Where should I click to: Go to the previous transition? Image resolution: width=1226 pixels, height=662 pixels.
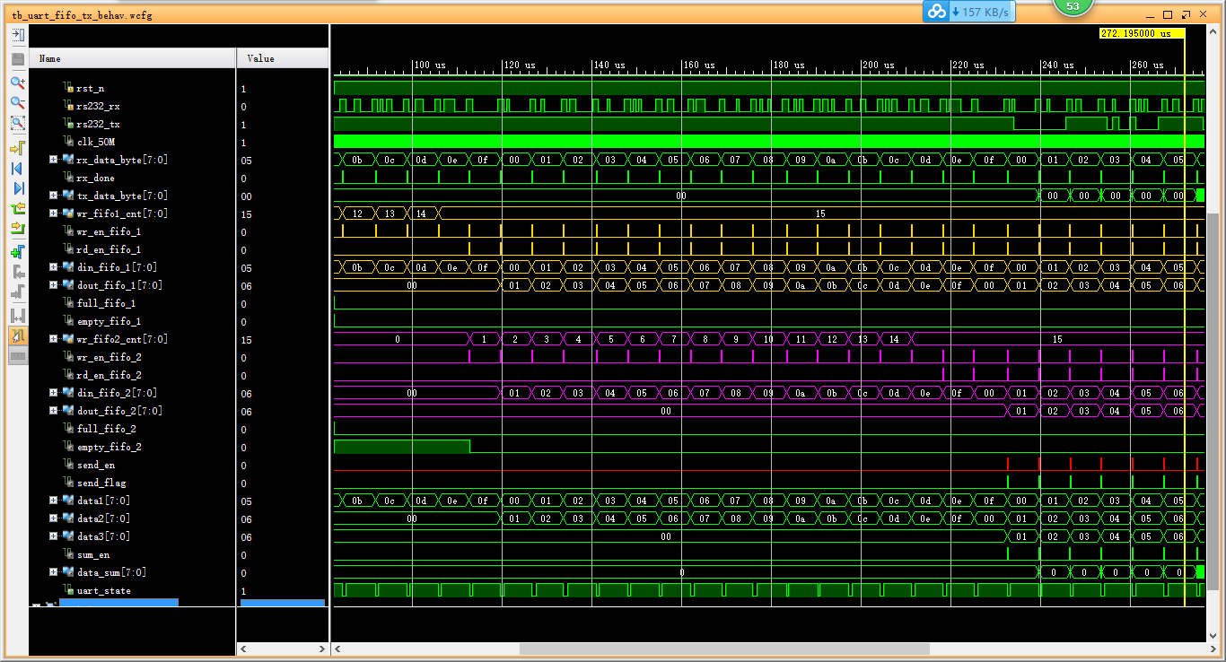(x=17, y=208)
